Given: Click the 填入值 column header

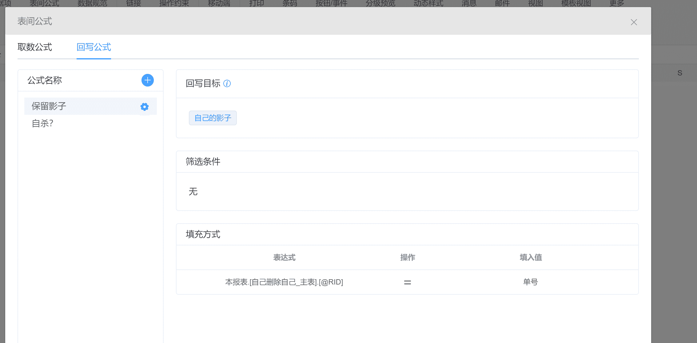Looking at the screenshot, I should click(531, 257).
